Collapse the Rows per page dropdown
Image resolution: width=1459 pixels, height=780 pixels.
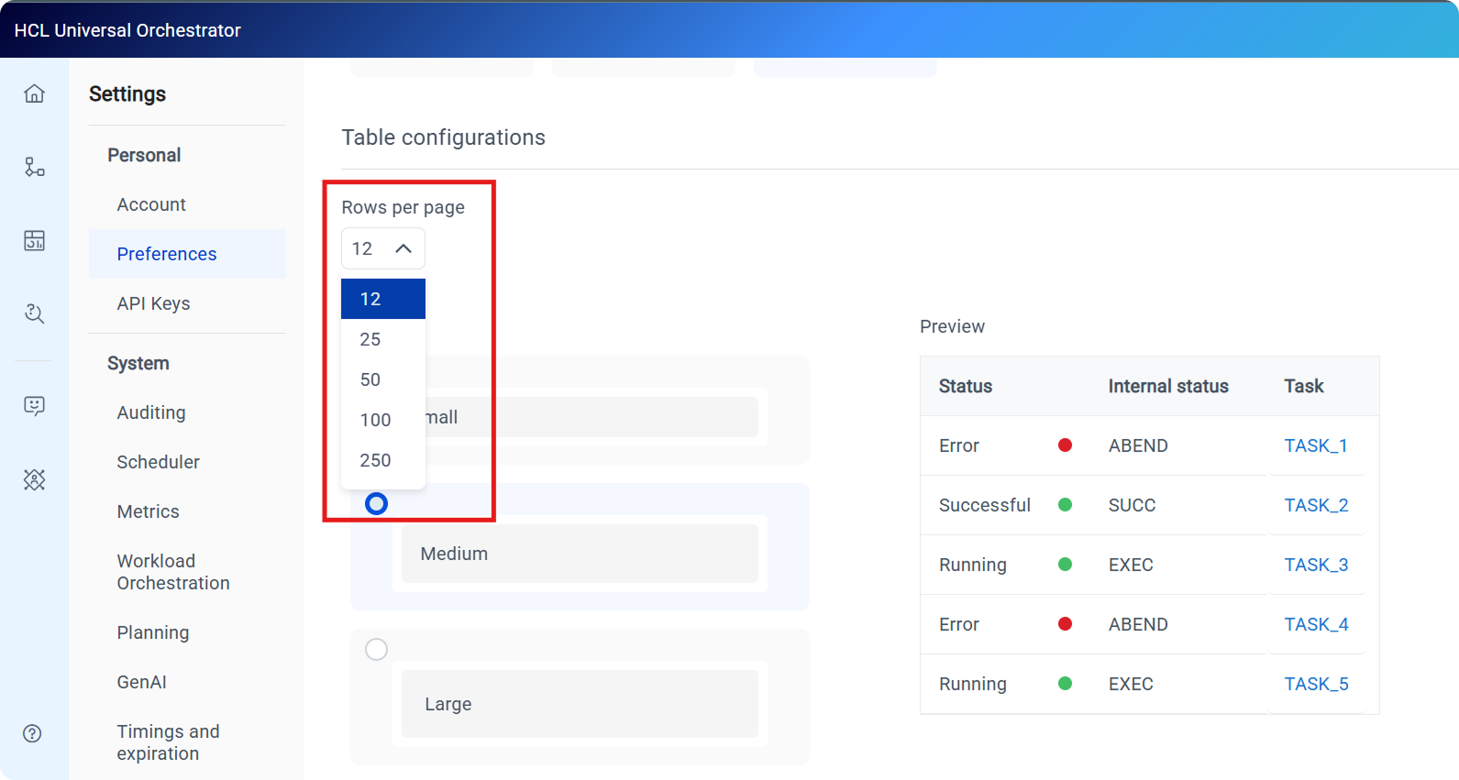[383, 248]
